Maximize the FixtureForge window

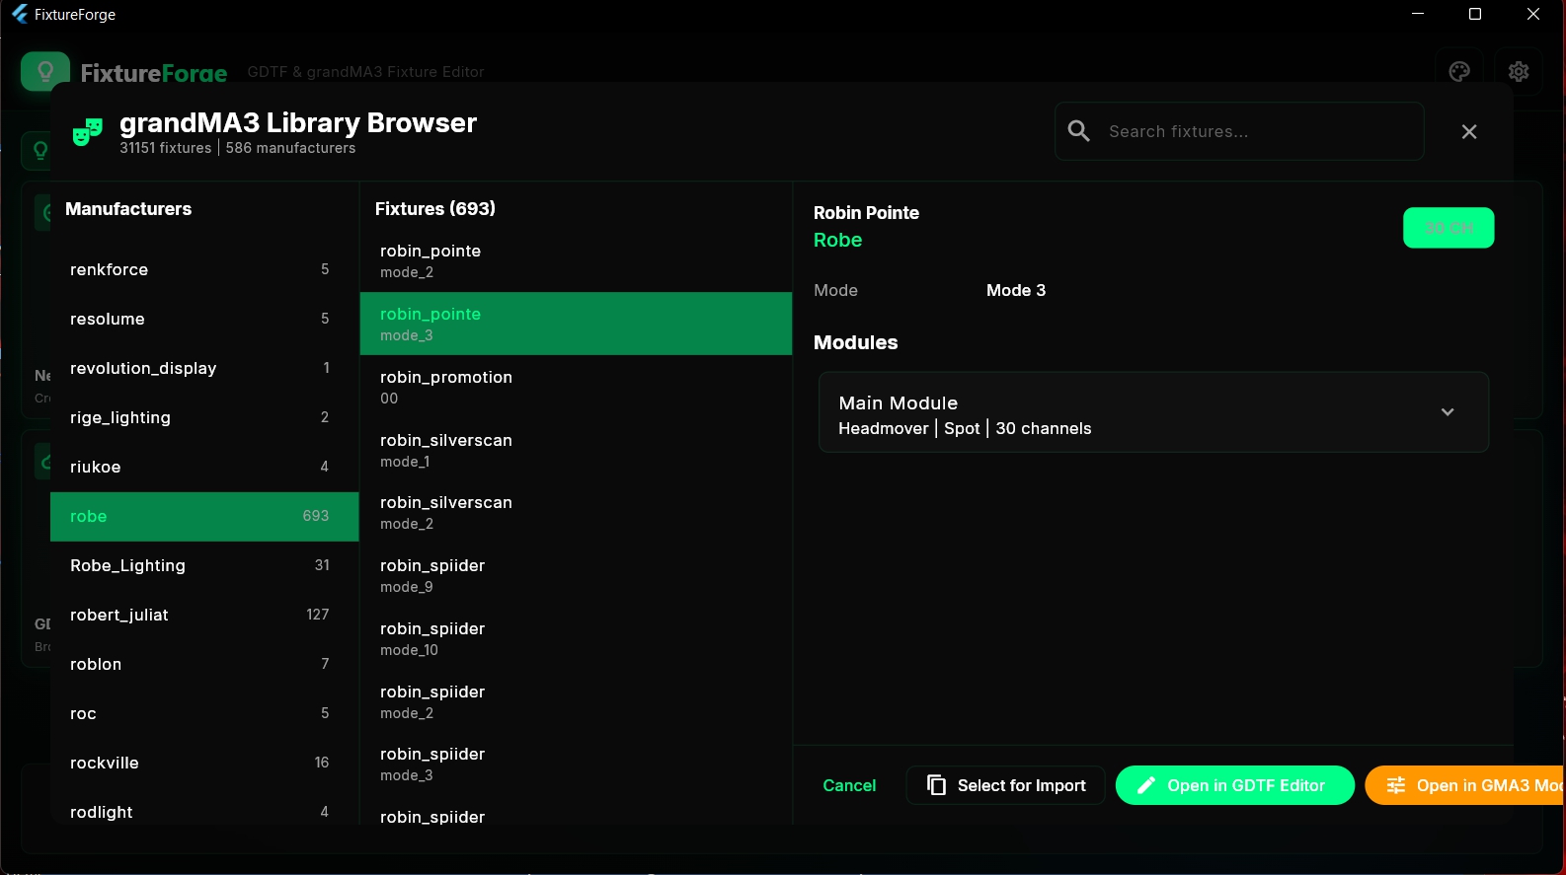1475,14
